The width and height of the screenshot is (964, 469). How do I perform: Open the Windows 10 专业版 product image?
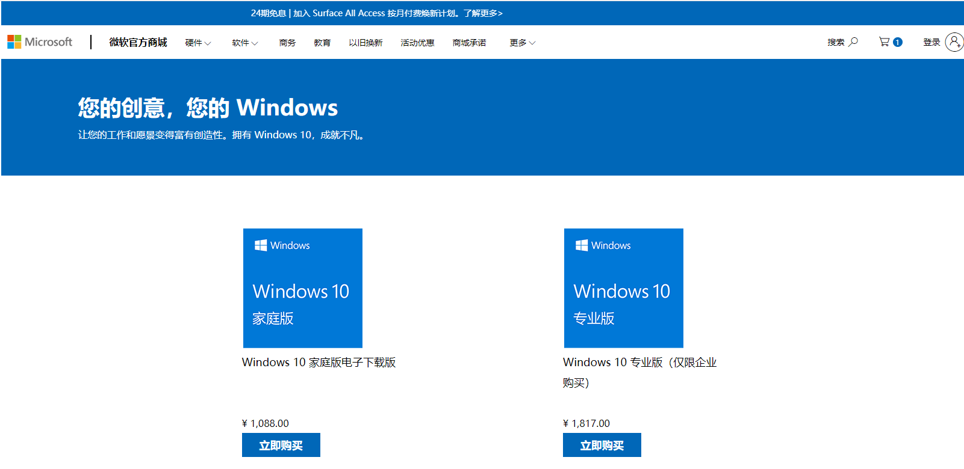(x=624, y=288)
